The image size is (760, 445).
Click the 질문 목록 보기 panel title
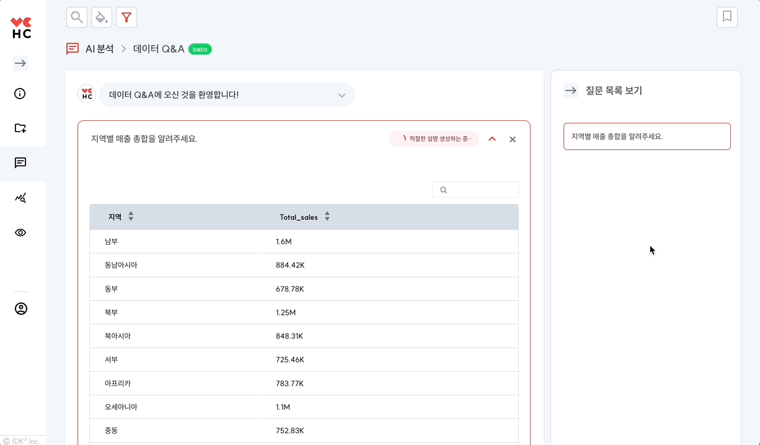(614, 90)
